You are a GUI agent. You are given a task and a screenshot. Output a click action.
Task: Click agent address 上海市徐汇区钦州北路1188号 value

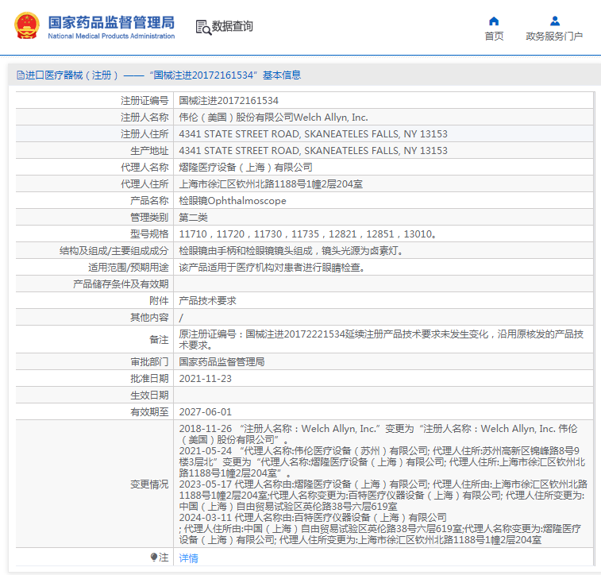click(271, 184)
